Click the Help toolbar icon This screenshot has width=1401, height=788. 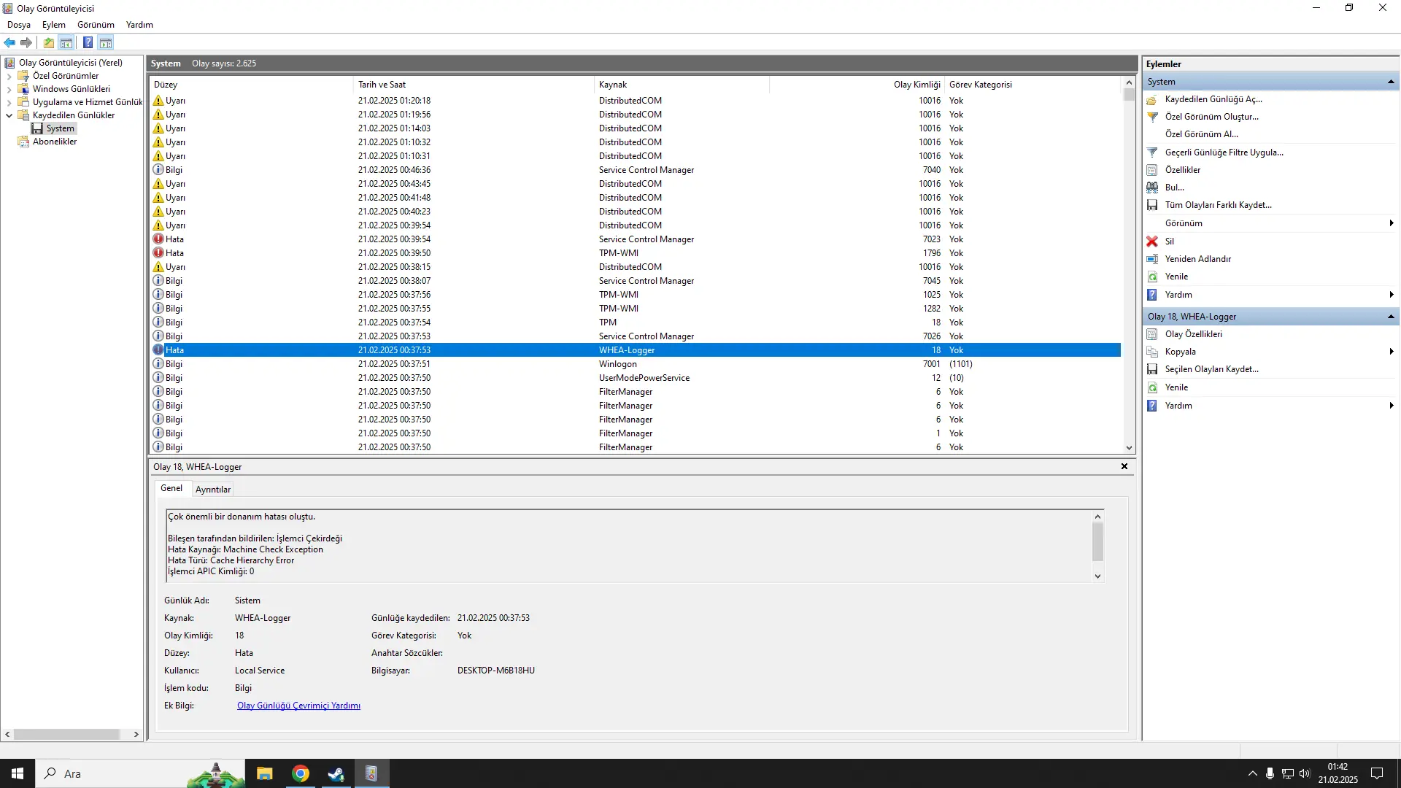88,42
